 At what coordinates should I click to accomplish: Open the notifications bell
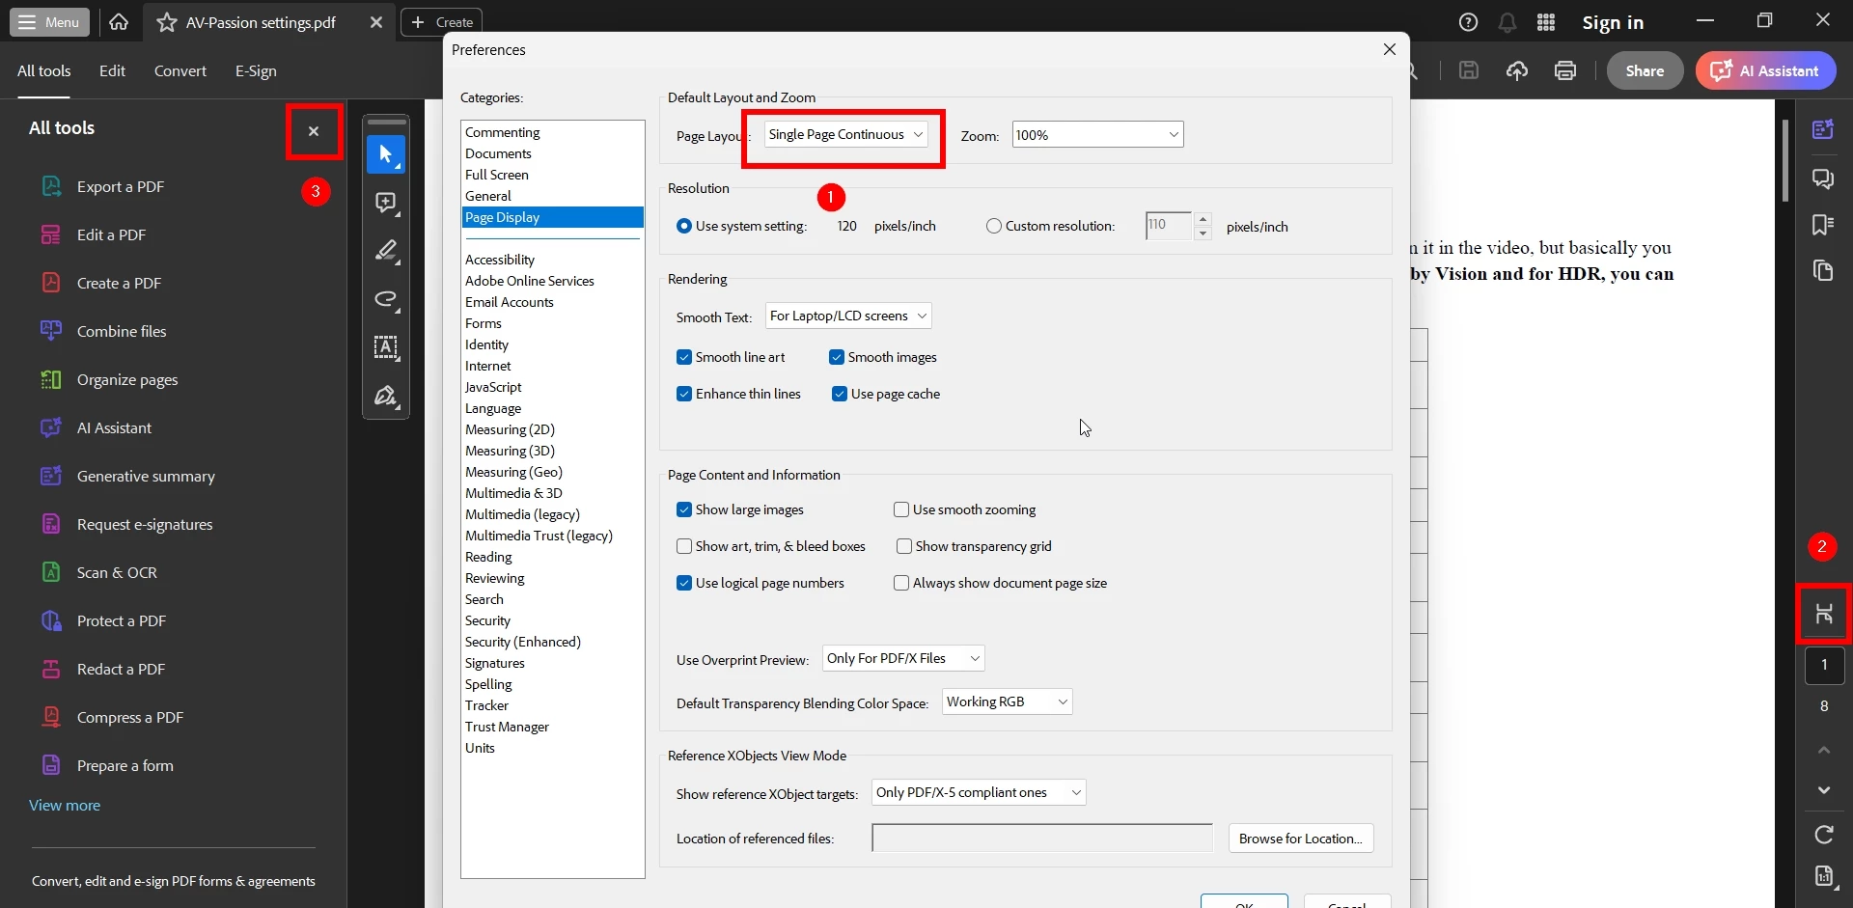click(x=1507, y=22)
